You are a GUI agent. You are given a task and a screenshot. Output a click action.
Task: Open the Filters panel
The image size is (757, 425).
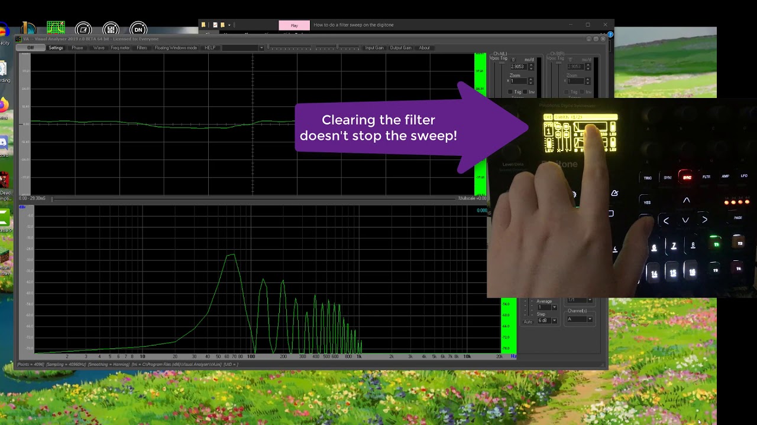coord(142,48)
